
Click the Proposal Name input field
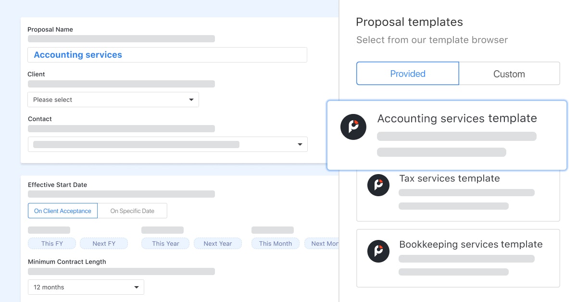point(167,54)
